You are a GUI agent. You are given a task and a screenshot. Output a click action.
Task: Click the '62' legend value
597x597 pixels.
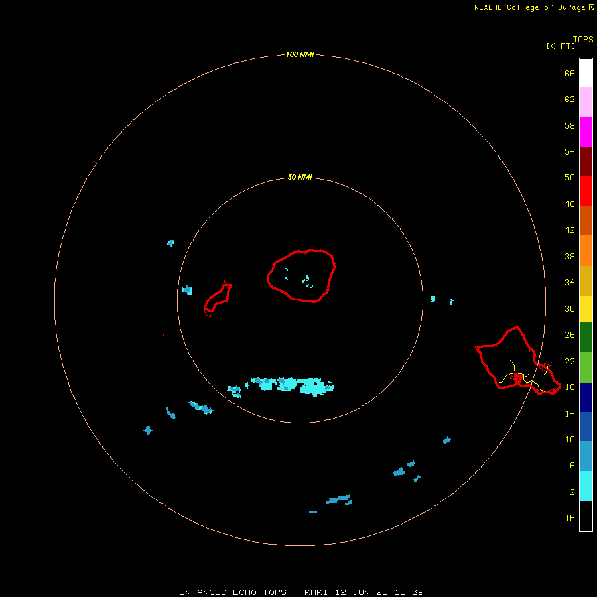570,99
